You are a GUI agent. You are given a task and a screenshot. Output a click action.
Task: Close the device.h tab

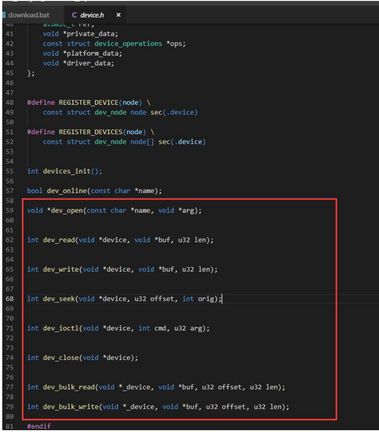[x=118, y=15]
